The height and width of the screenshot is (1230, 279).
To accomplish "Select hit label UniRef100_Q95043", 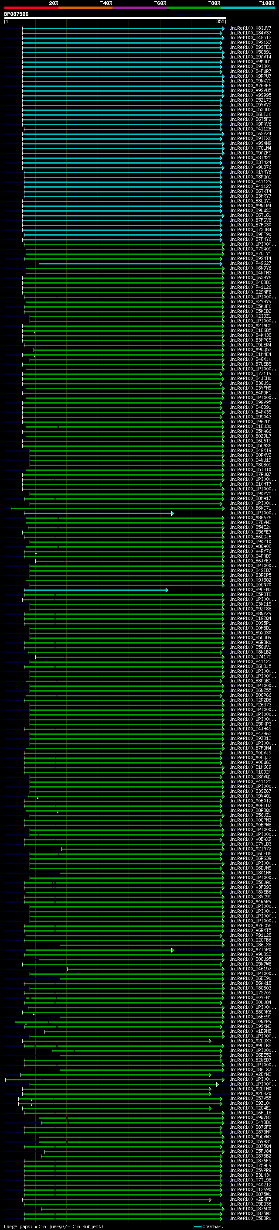I will 250,417.
